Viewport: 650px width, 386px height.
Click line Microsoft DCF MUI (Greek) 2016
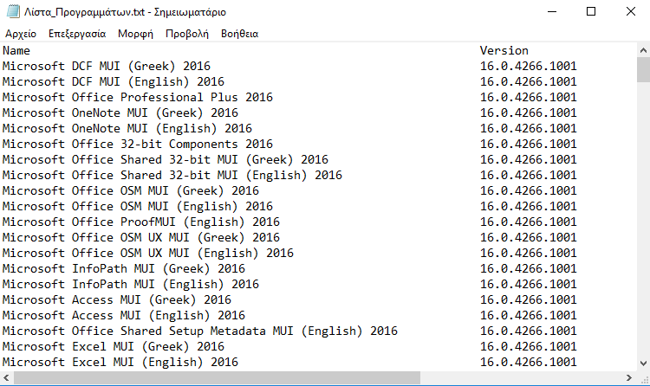pyautogui.click(x=107, y=67)
